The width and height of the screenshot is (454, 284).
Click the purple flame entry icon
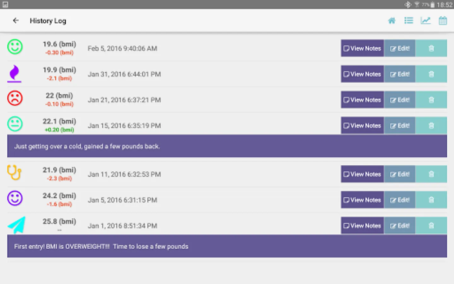[15, 73]
